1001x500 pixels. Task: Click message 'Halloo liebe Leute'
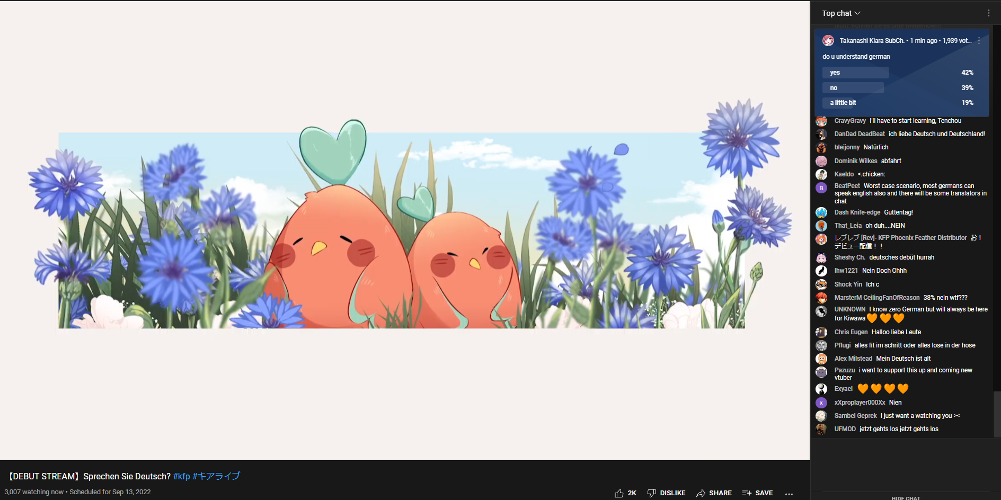point(896,332)
